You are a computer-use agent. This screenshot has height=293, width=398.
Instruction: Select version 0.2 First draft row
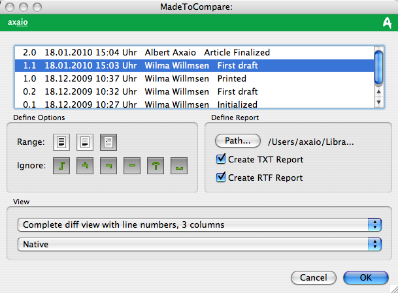coord(195,91)
